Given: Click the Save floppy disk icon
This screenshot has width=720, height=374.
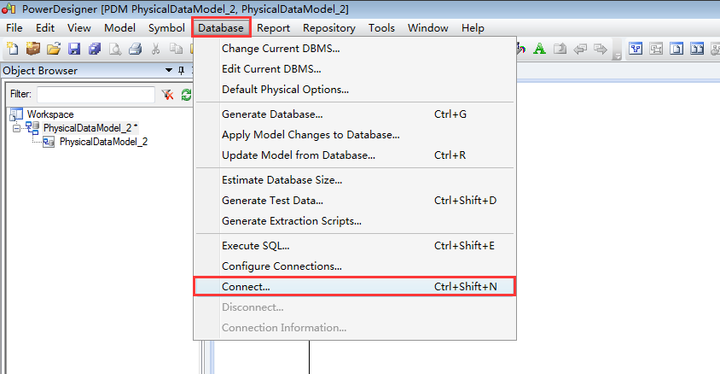Looking at the screenshot, I should [x=74, y=49].
